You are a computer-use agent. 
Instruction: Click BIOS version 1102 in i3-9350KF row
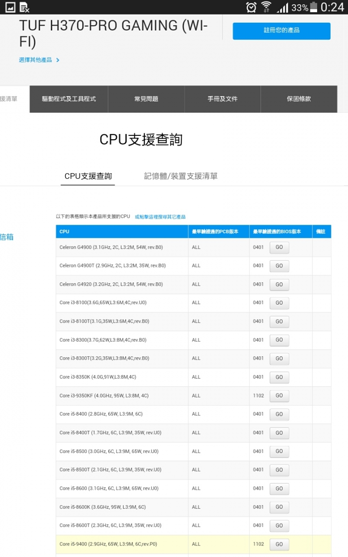pyautogui.click(x=259, y=396)
